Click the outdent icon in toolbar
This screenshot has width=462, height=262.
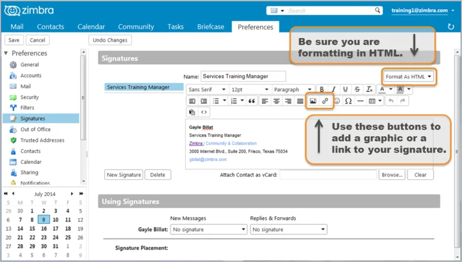click(x=192, y=101)
